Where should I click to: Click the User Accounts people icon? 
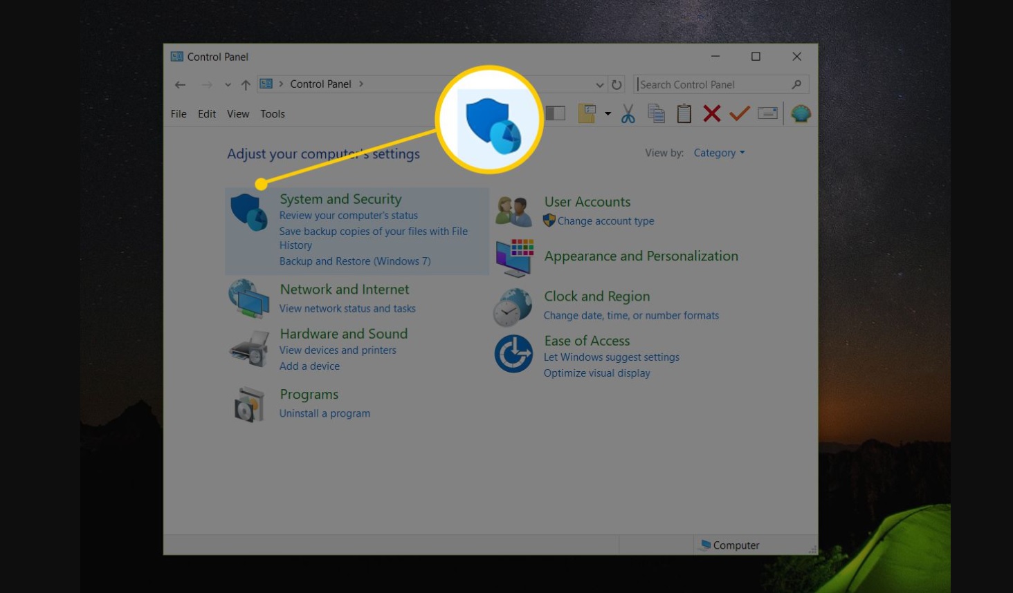513,211
